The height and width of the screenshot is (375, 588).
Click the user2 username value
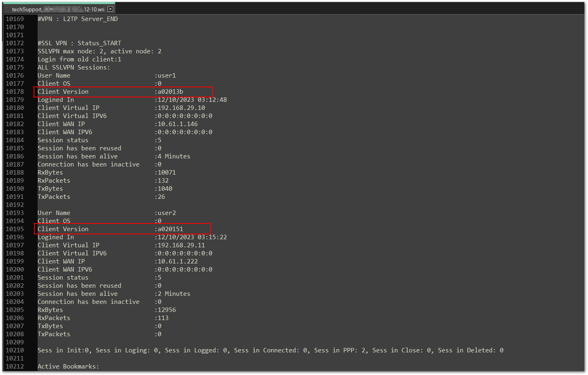(166, 213)
